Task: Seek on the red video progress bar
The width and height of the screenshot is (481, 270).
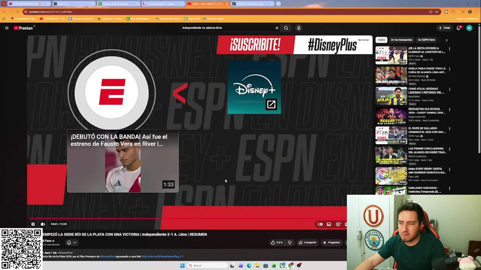Action: click(x=188, y=218)
